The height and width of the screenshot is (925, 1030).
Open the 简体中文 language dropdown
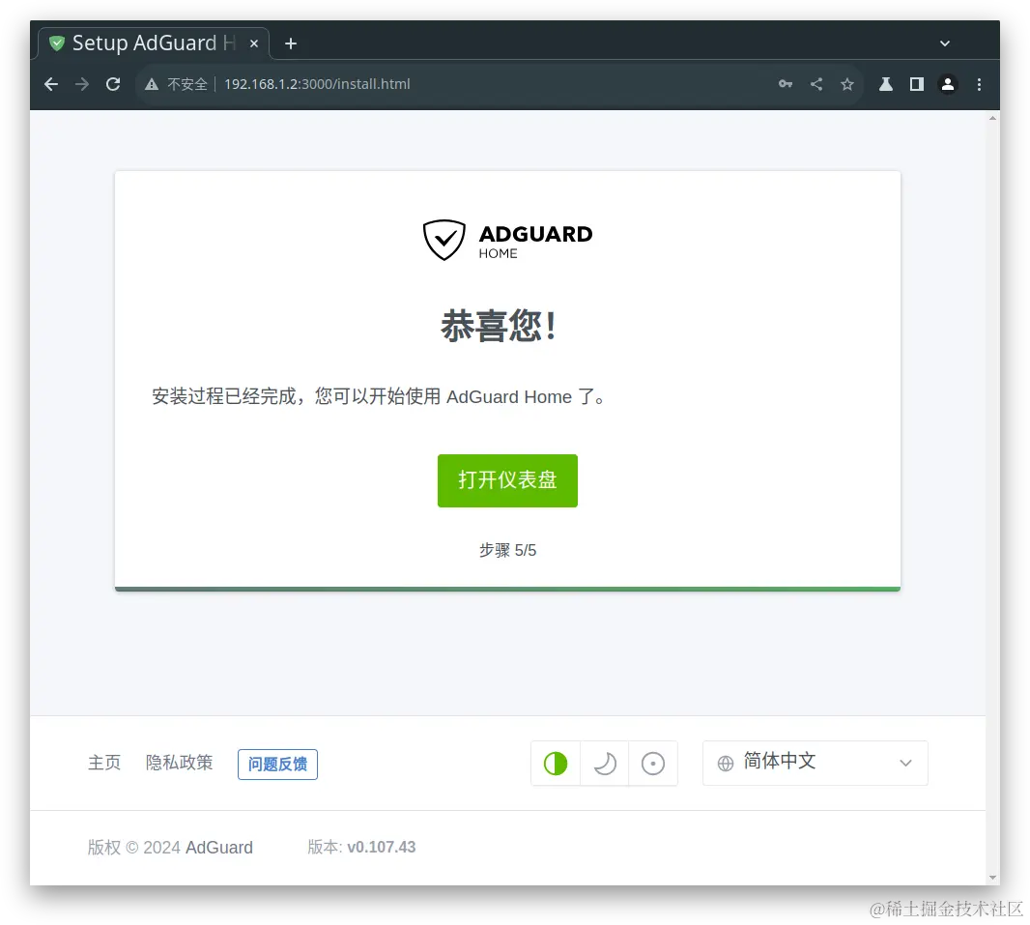click(815, 763)
